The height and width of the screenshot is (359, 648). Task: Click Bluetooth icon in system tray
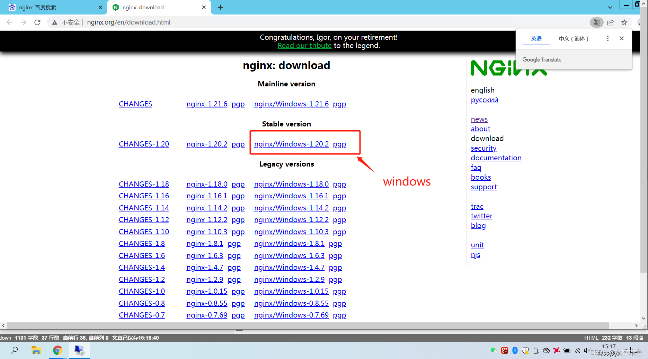pyautogui.click(x=515, y=350)
